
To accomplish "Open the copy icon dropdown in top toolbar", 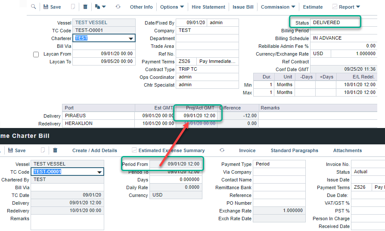I will [x=100, y=7].
